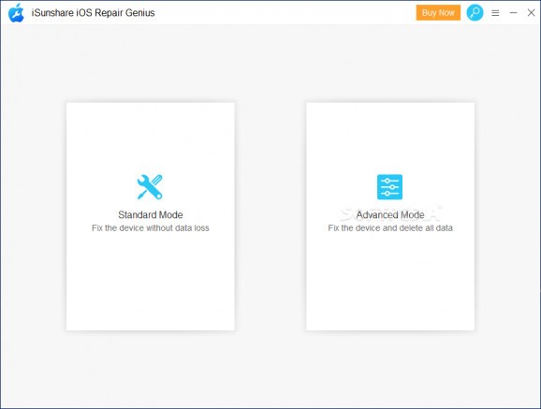Click the iSunshare apple logo icon

[16, 13]
